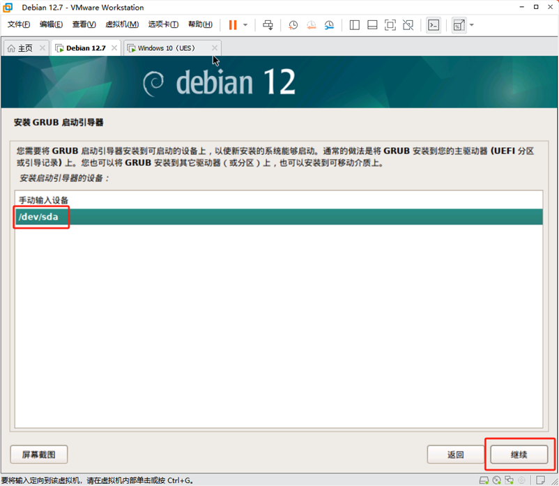Pause the virtual machine with the orange button
This screenshot has width=559, height=486.
pos(232,25)
